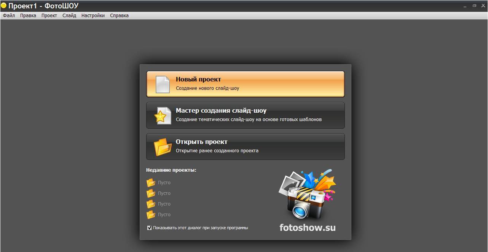The image size is (488, 252).
Task: Restore down the ФотоШОУ window
Action: (x=474, y=6)
